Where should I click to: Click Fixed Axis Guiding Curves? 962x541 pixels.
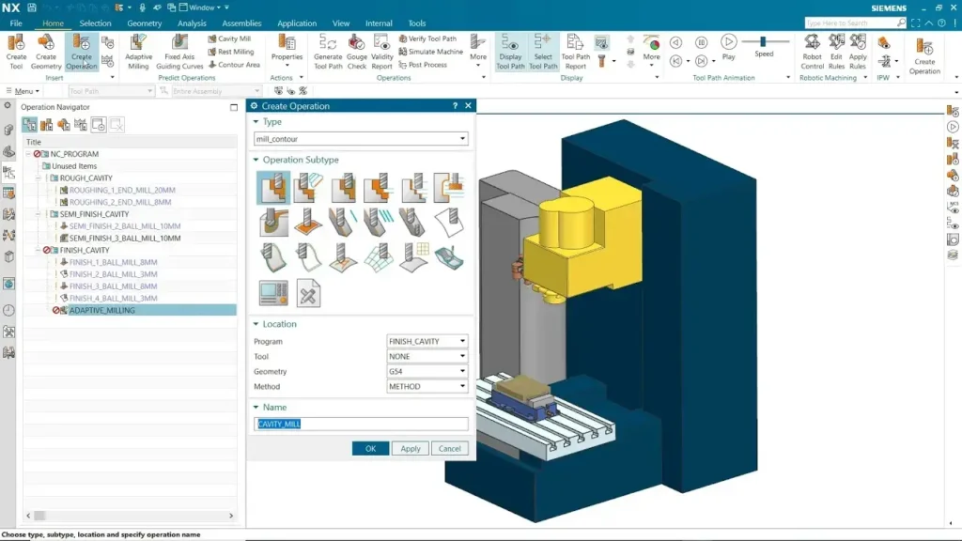(179, 53)
